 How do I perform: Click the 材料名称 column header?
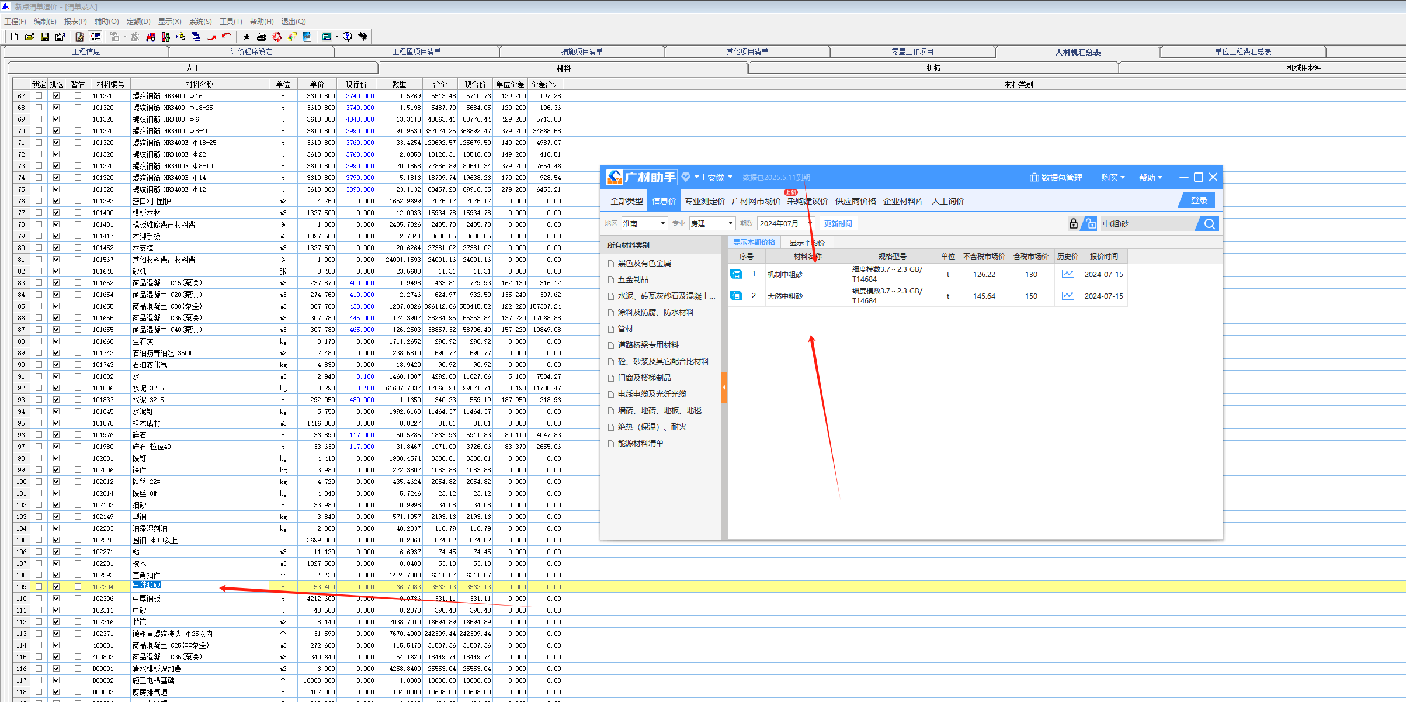point(199,84)
